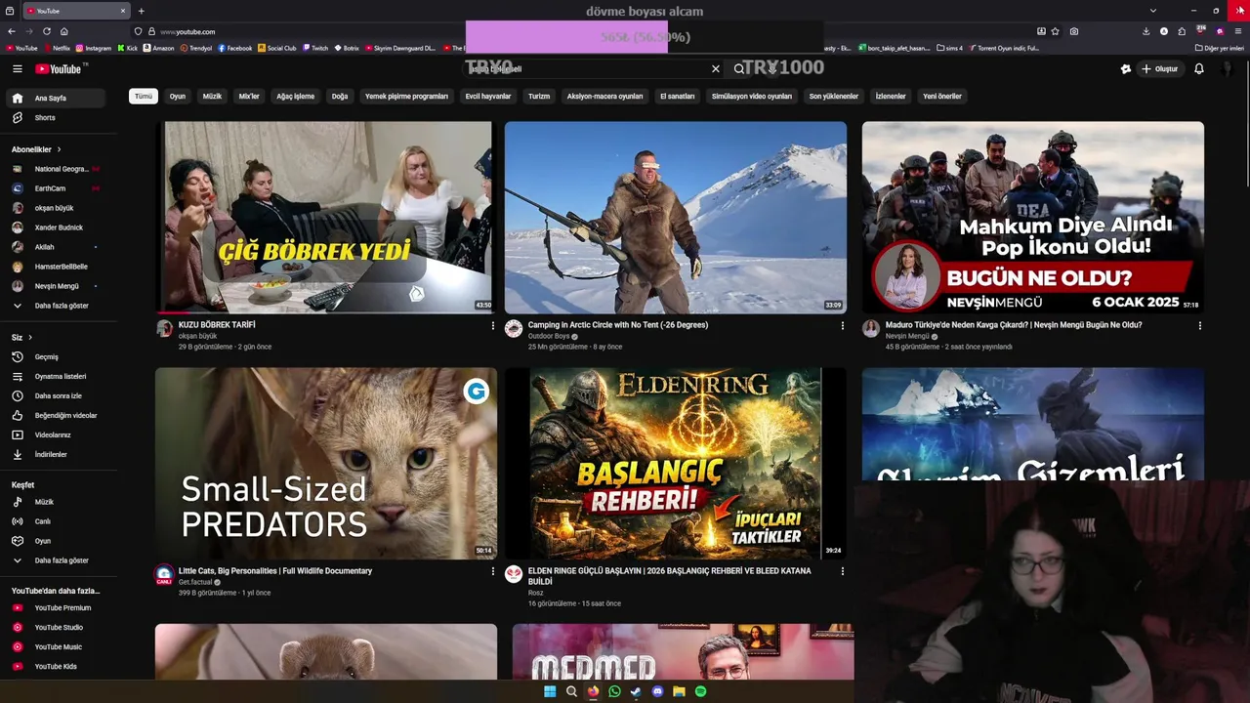Expand subscriptions with Daha fazla göster

pyautogui.click(x=57, y=306)
